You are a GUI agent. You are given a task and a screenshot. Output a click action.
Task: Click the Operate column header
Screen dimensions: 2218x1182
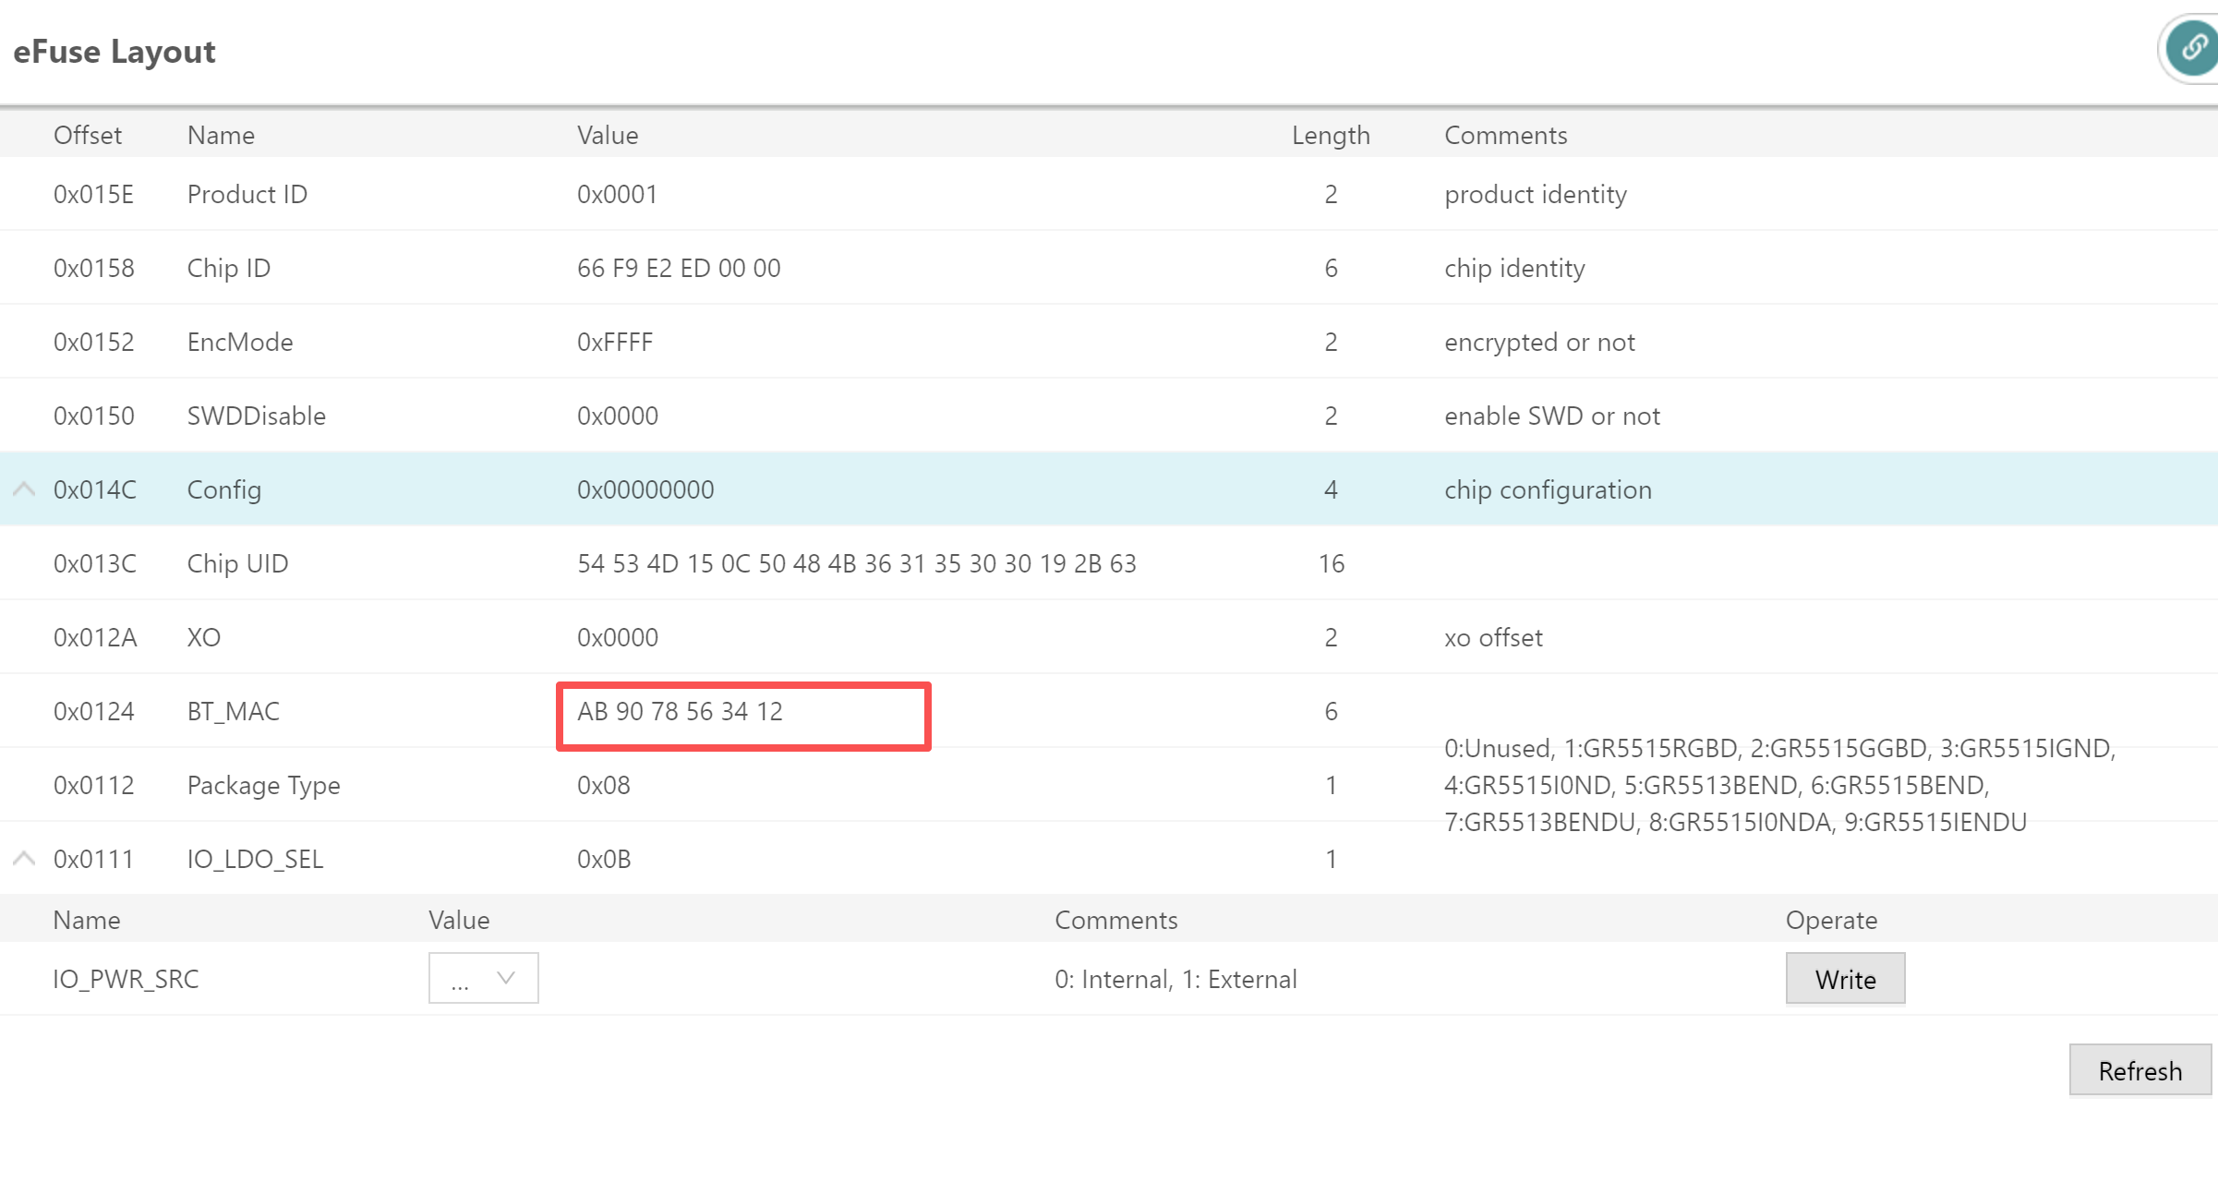coord(1831,920)
